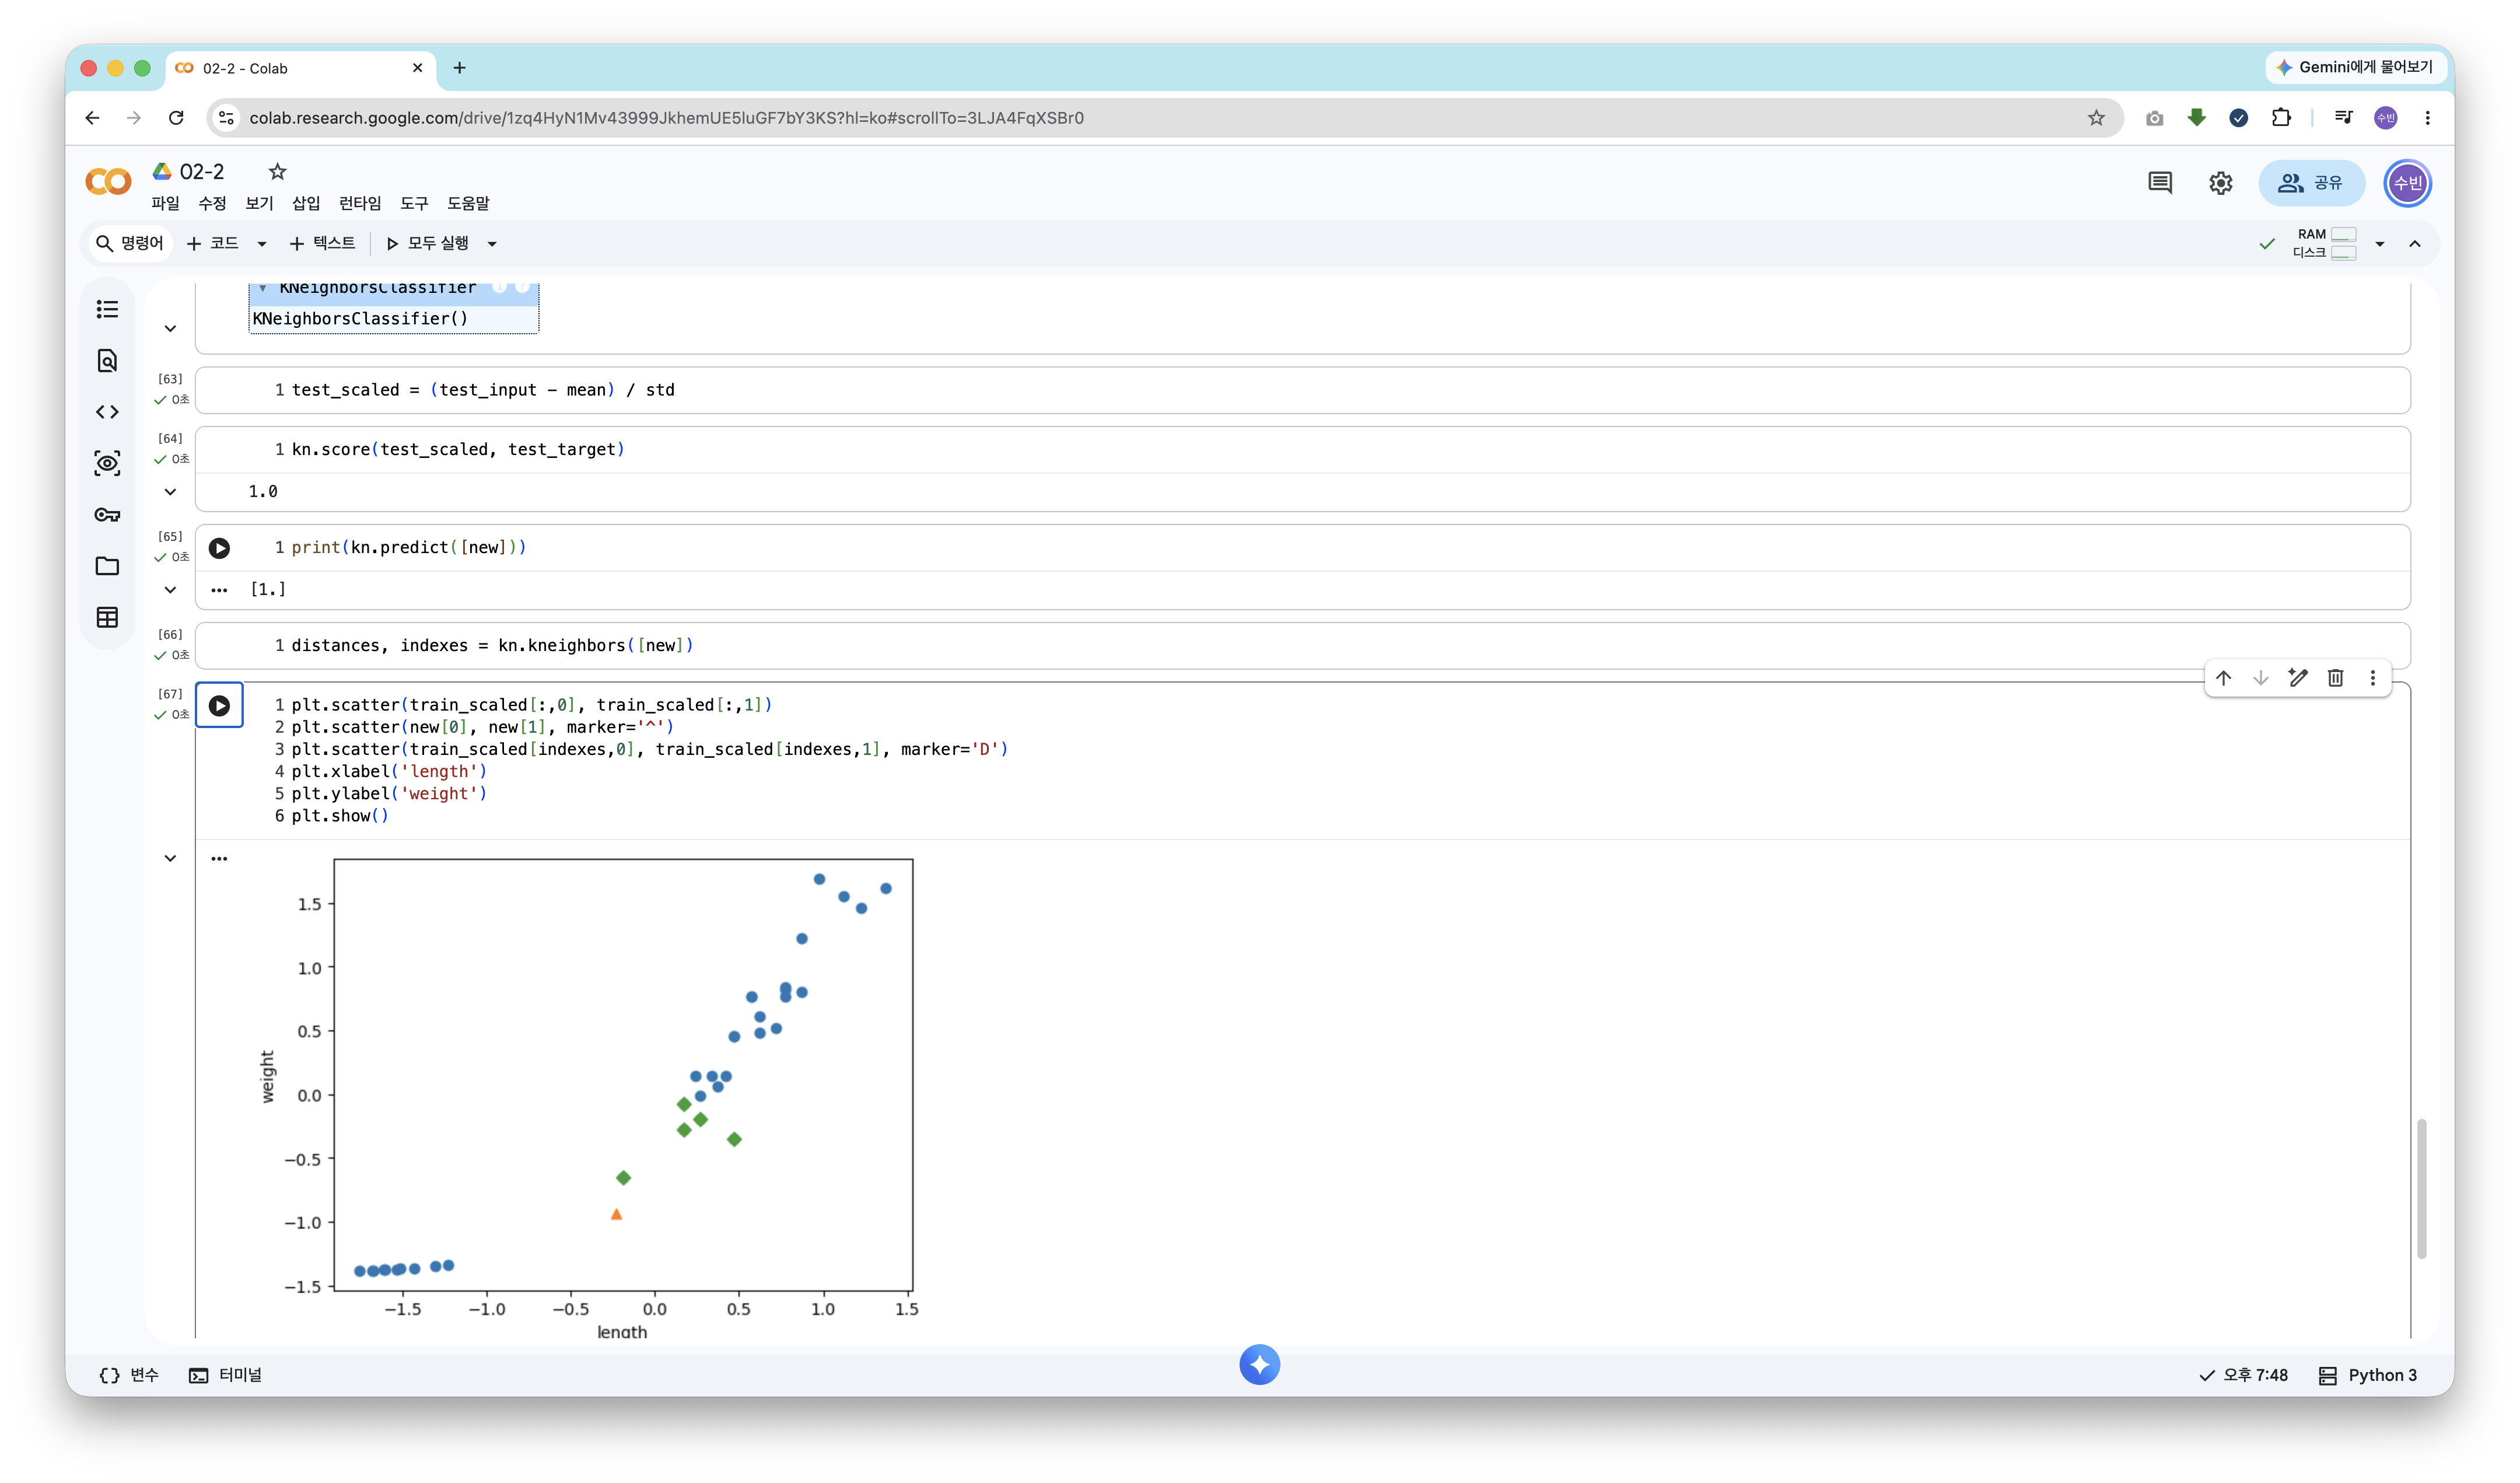Run cell 67 with the play button

[219, 706]
